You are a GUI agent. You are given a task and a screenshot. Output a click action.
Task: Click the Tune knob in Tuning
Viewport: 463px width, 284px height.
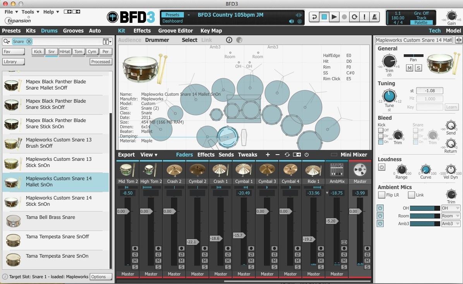389,96
